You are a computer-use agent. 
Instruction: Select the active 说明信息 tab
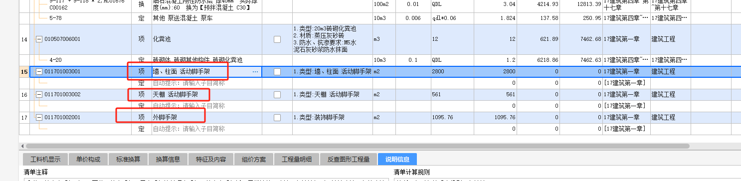click(397, 160)
